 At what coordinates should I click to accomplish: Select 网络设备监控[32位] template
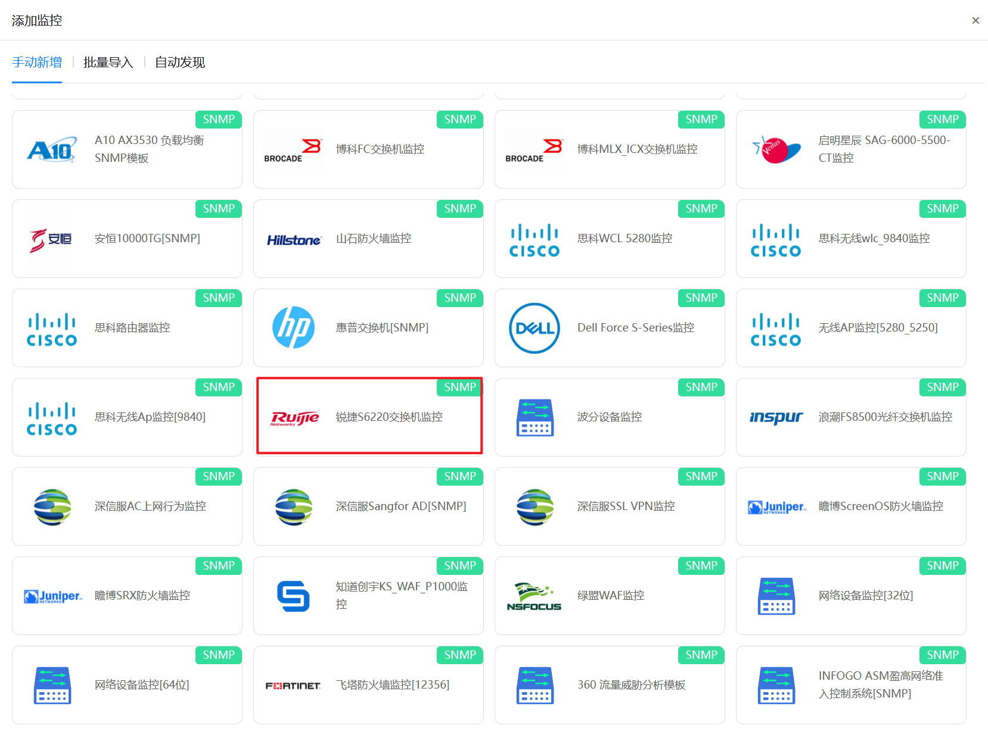click(851, 596)
